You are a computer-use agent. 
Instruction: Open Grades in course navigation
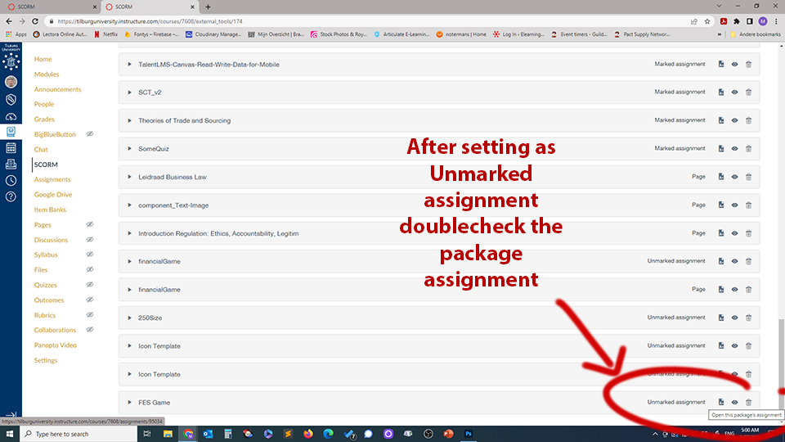point(44,120)
